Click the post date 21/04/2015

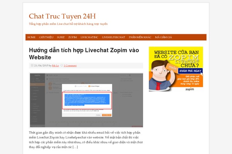tap(41, 65)
